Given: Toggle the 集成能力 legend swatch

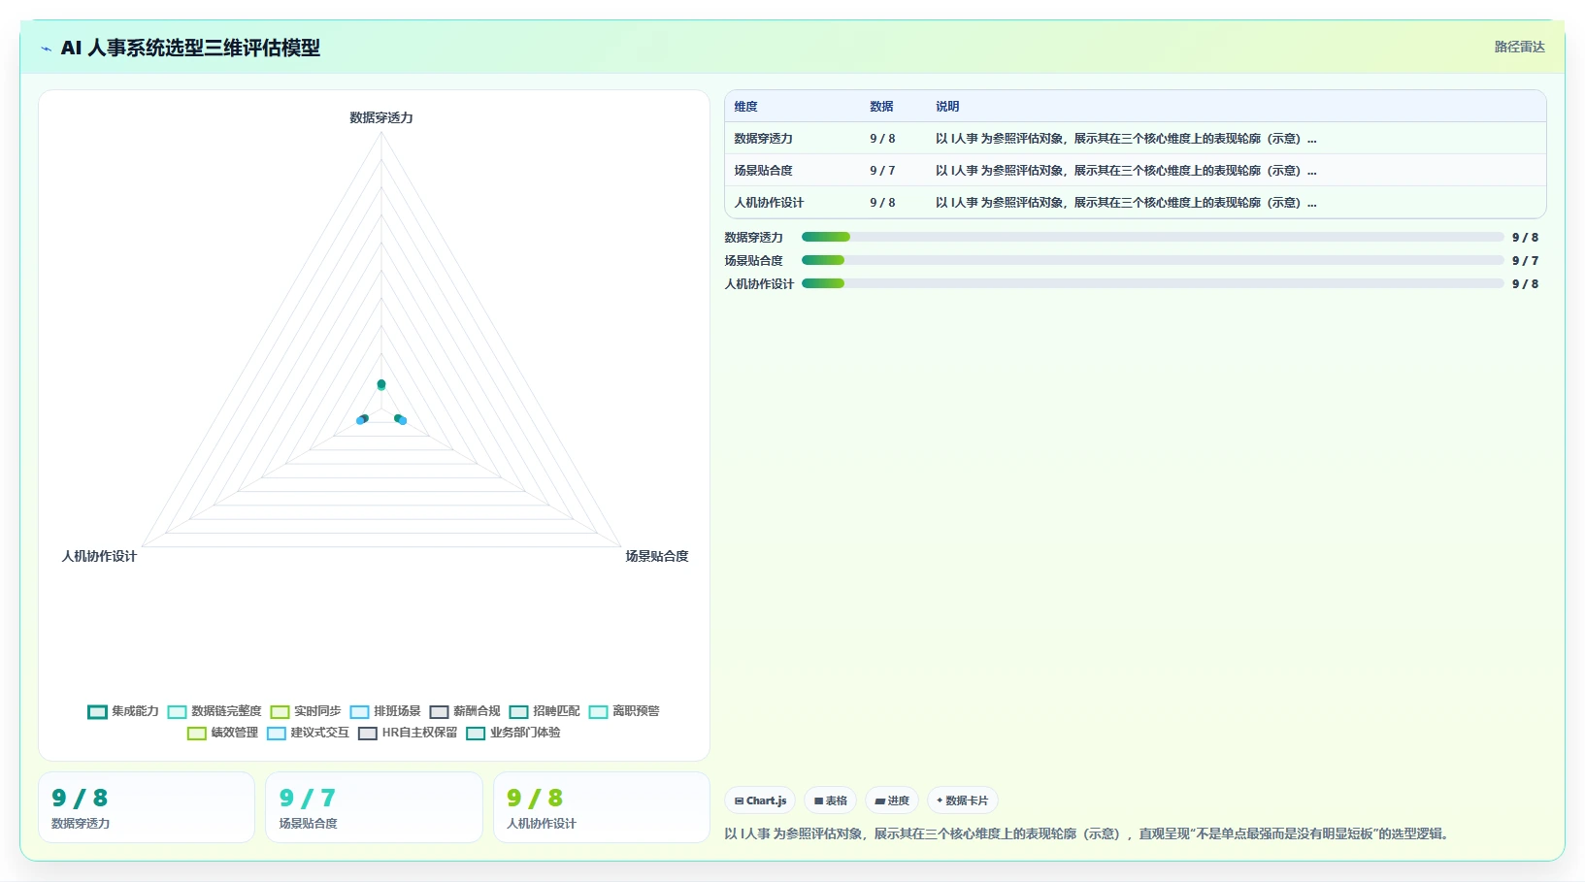Looking at the screenshot, I should coord(97,711).
